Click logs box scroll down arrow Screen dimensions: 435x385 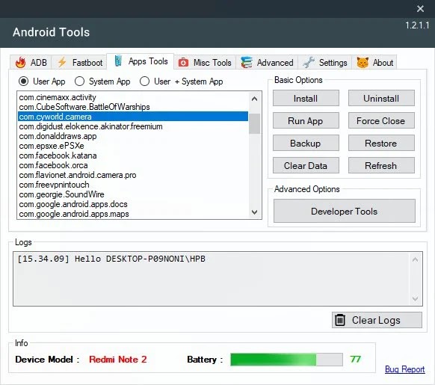pyautogui.click(x=415, y=299)
